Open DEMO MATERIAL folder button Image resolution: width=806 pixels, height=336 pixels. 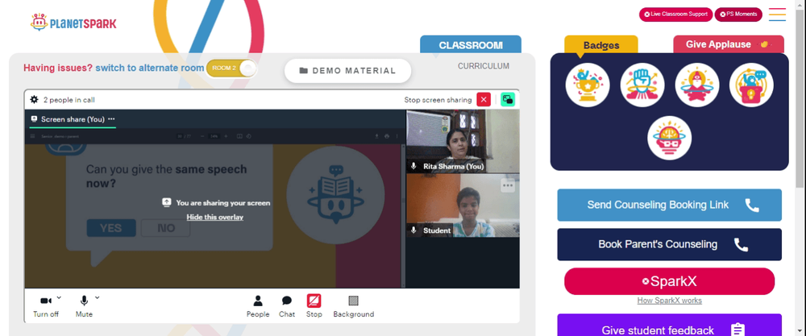pos(348,71)
